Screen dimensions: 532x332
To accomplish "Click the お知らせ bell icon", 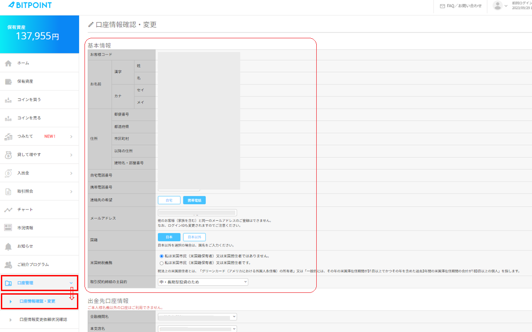I will click(8, 247).
